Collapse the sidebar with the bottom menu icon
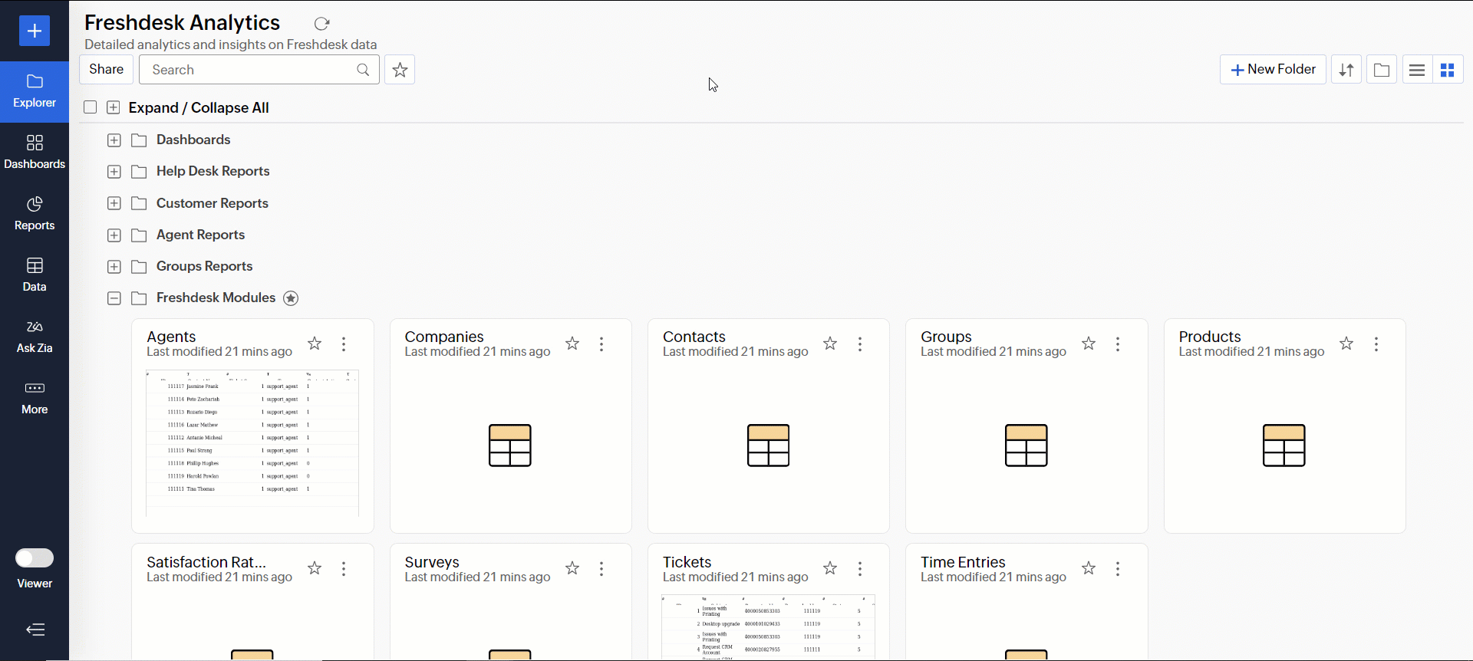This screenshot has width=1473, height=661. (x=35, y=630)
